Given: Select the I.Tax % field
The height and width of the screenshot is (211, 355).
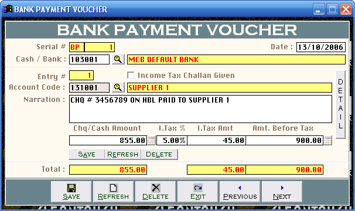Looking at the screenshot, I should pos(172,141).
